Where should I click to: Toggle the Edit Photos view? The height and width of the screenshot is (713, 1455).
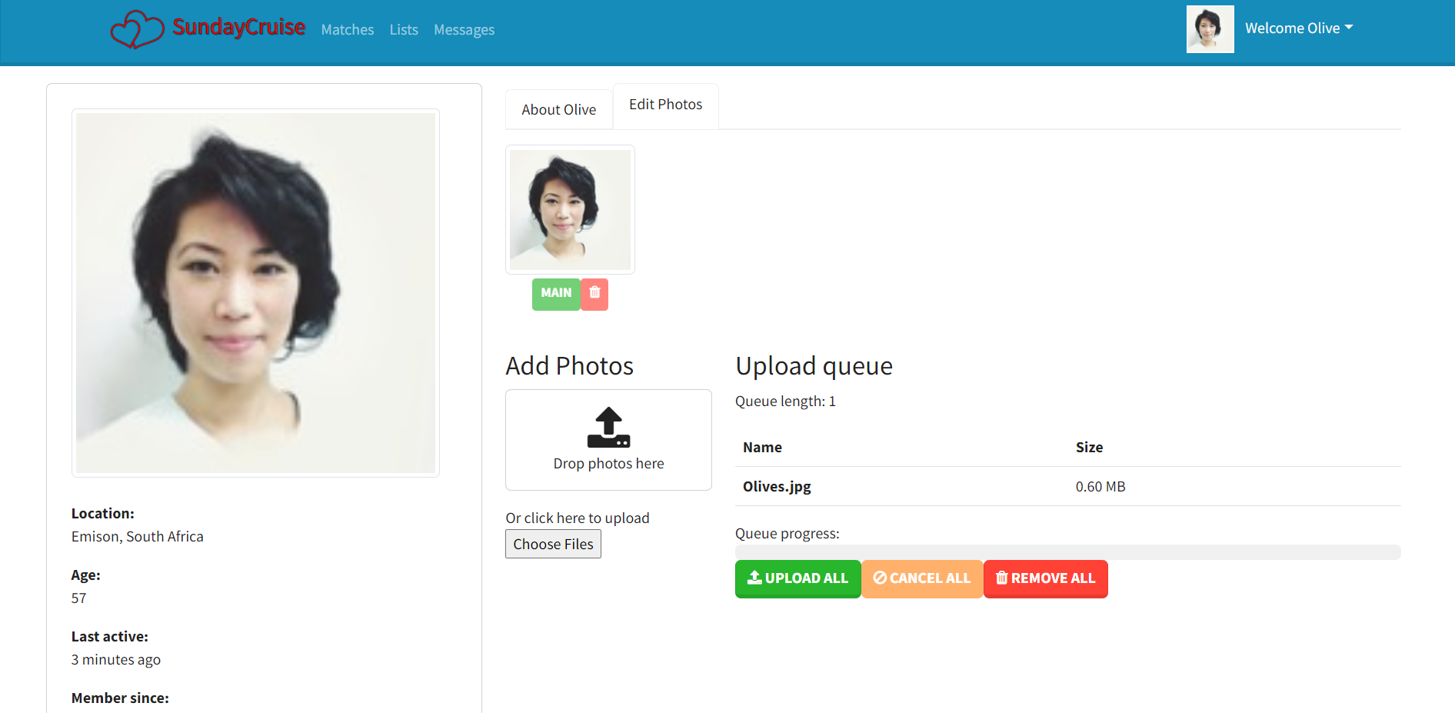pyautogui.click(x=664, y=105)
